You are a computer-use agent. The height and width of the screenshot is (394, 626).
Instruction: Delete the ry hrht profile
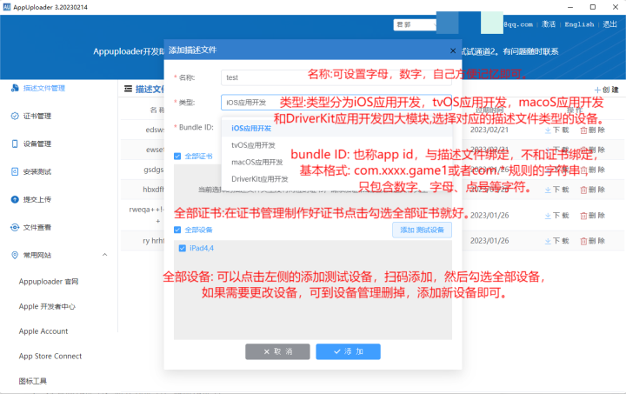(x=592, y=241)
